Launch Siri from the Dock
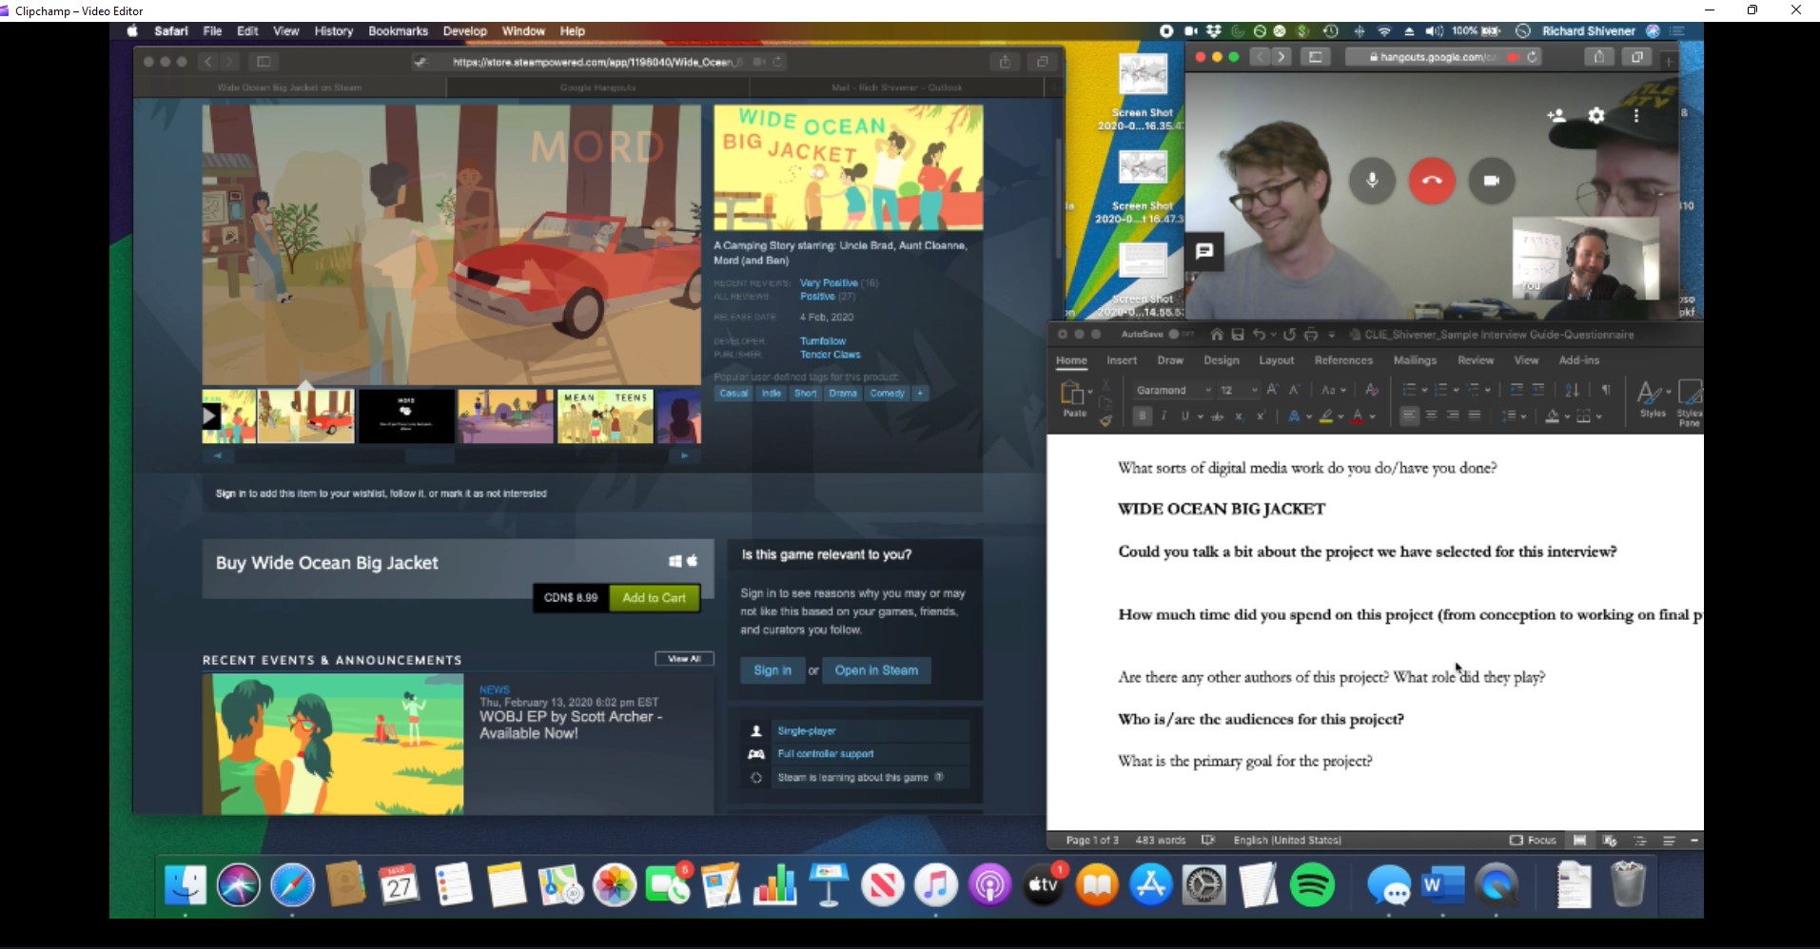This screenshot has height=949, width=1820. point(239,886)
